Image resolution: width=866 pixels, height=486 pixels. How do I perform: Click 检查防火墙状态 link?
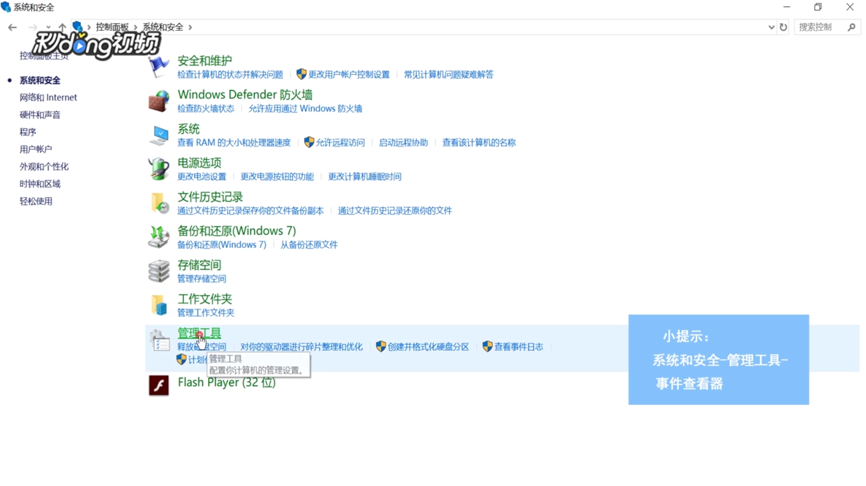[x=206, y=109]
